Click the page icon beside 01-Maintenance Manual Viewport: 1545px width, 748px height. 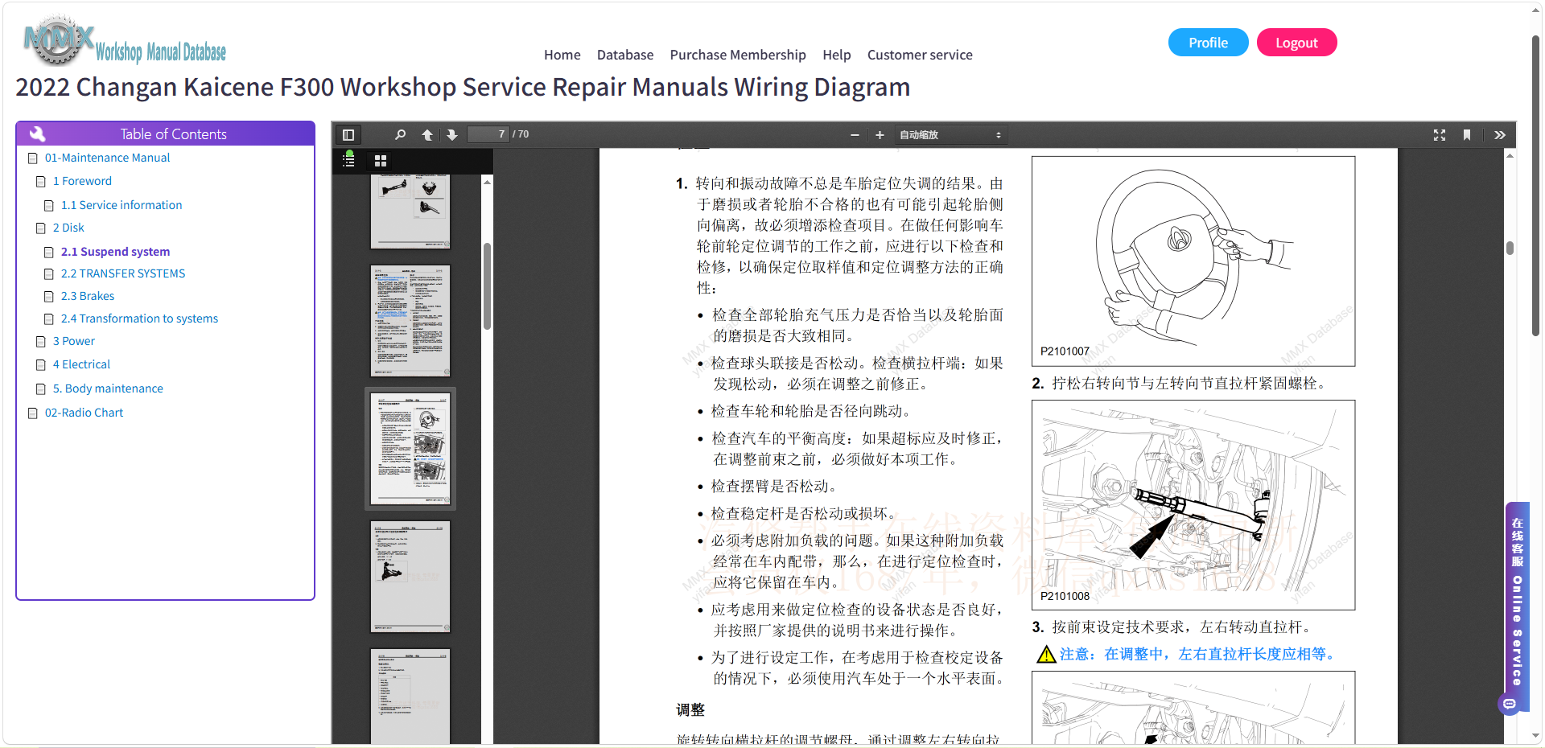click(33, 158)
